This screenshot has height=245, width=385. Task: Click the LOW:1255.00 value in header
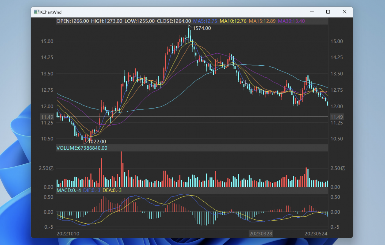click(140, 21)
